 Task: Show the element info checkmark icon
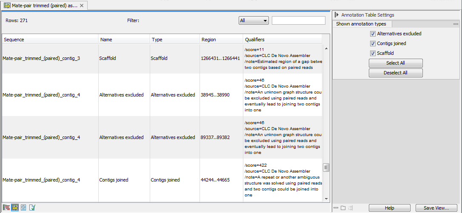[33, 207]
